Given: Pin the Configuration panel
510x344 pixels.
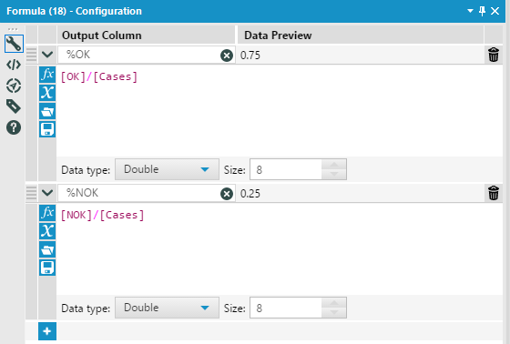Looking at the screenshot, I should [482, 11].
